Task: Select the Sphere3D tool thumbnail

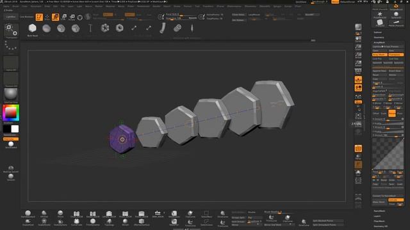Action: [396, 15]
